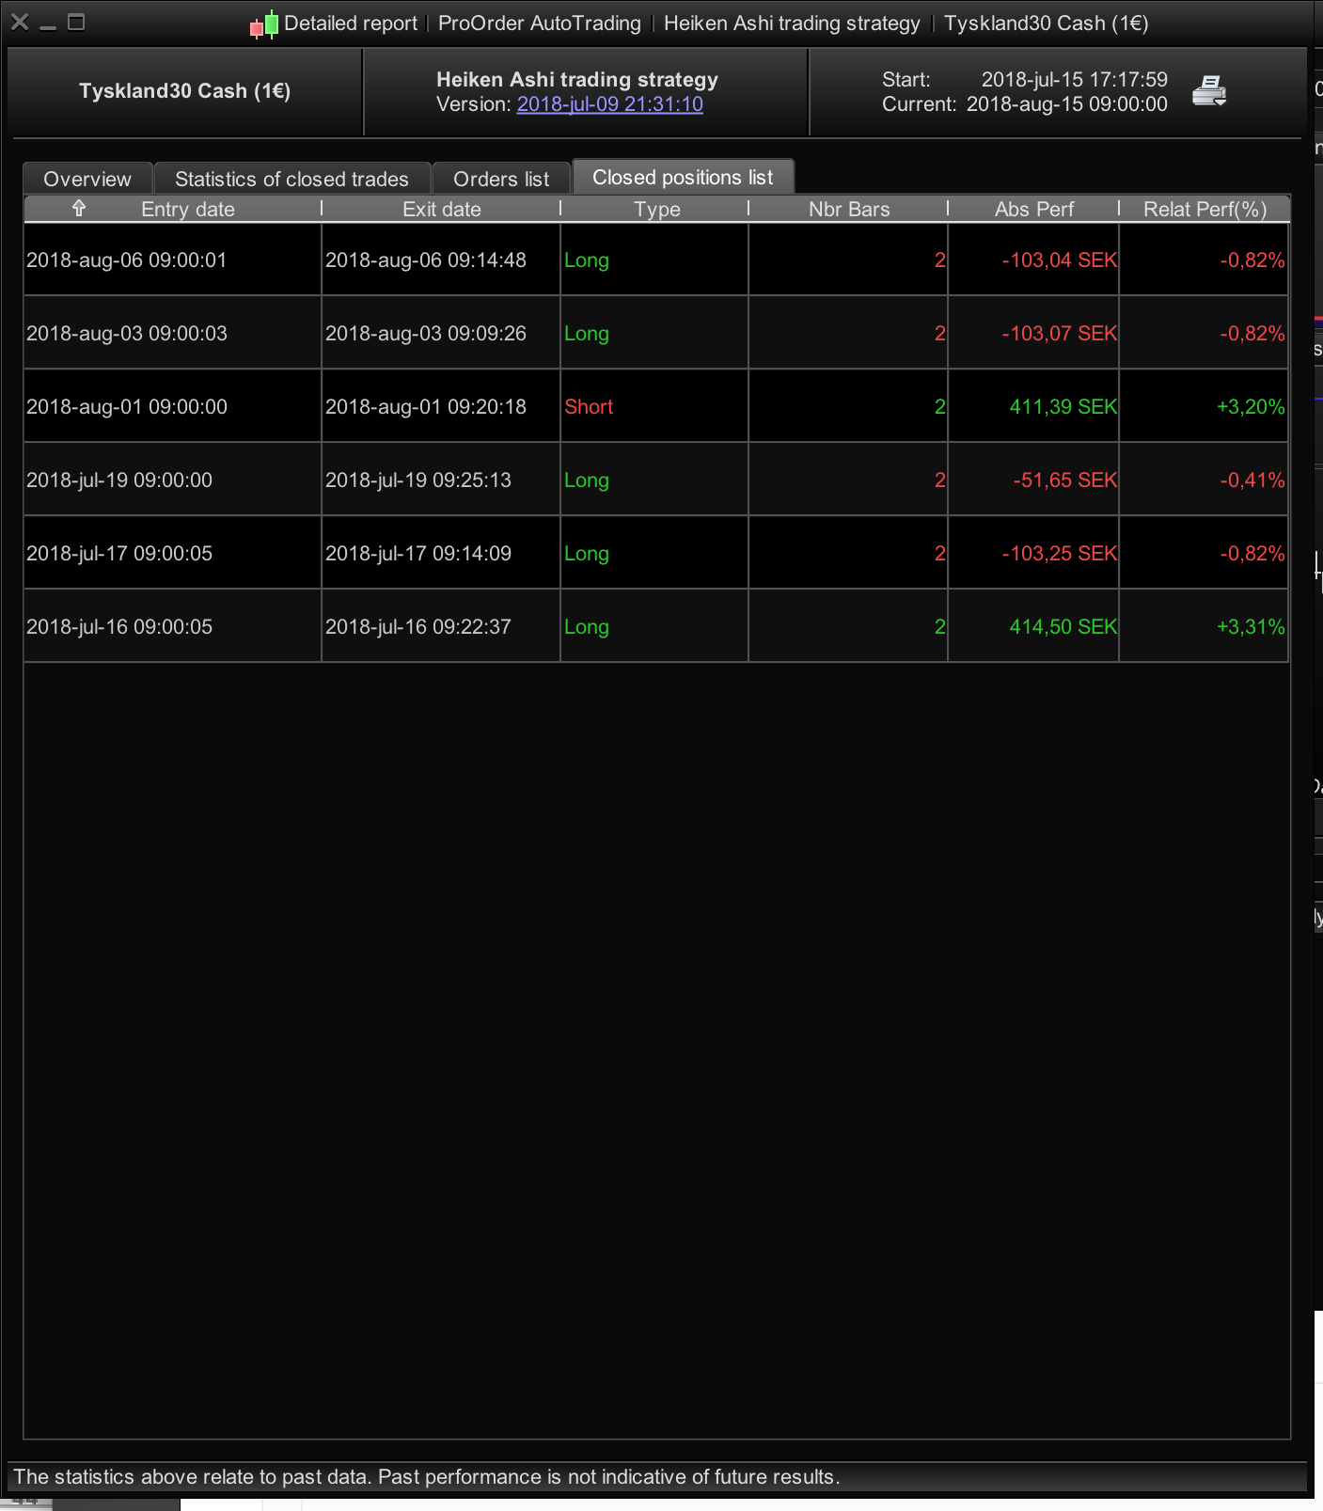The height and width of the screenshot is (1511, 1323).
Task: Click Long type in 2018-jul-19 row
Action: coord(587,480)
